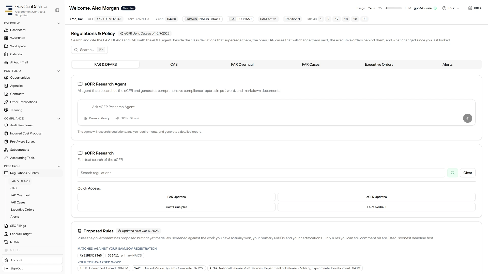This screenshot has height=274, width=488.
Task: Select Title 48 chapter 12 chip
Action: pyautogui.click(x=337, y=19)
